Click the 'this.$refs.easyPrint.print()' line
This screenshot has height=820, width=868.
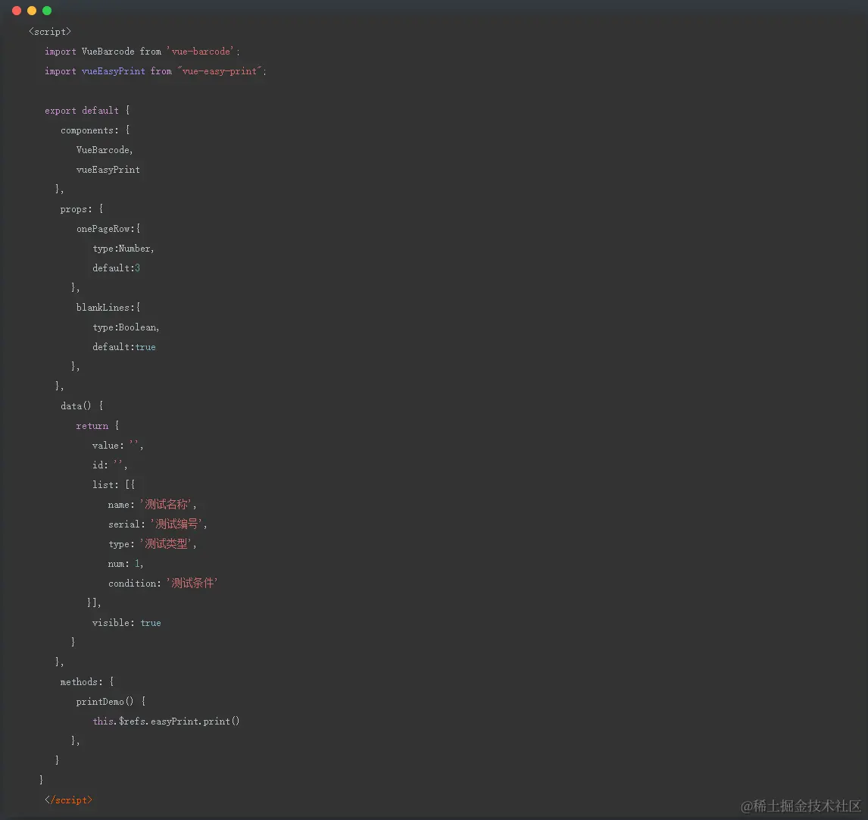click(x=166, y=721)
